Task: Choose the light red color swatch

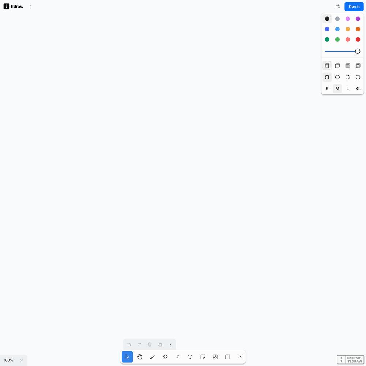Action: pos(348,40)
